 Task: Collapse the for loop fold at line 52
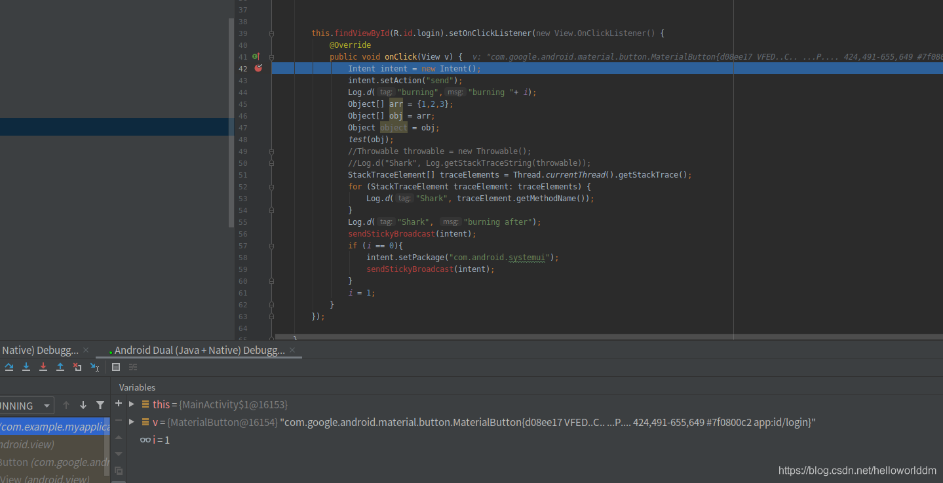(271, 187)
